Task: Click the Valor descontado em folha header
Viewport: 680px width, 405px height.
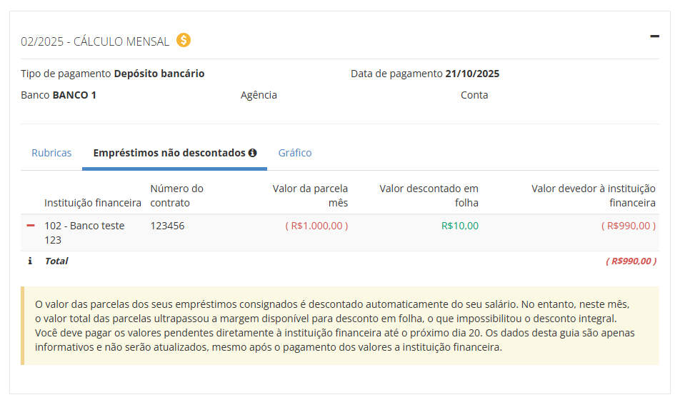Action: click(429, 196)
